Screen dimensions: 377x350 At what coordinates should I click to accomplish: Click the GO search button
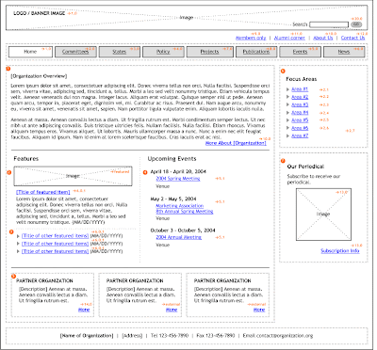(x=356, y=24)
